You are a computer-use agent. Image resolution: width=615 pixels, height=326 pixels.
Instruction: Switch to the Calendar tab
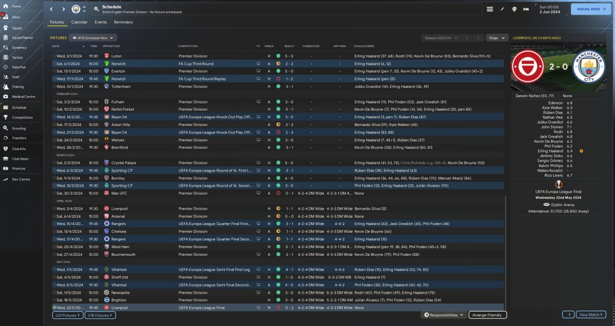[79, 22]
